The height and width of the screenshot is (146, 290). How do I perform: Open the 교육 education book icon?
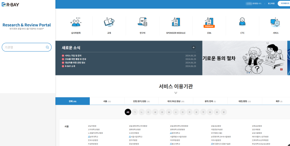(109, 22)
